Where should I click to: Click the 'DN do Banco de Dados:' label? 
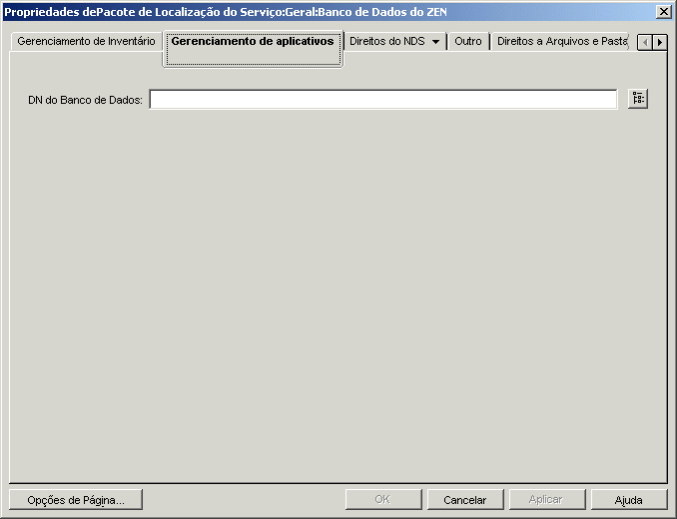tap(85, 100)
